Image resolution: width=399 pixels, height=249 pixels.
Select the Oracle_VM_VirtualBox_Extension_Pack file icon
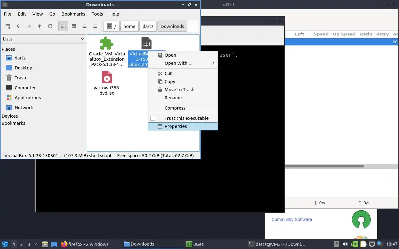pos(107,44)
